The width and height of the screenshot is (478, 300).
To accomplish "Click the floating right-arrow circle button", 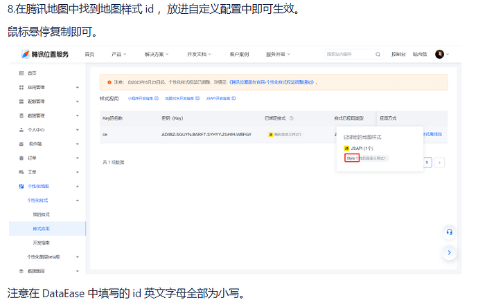I will pyautogui.click(x=449, y=252).
